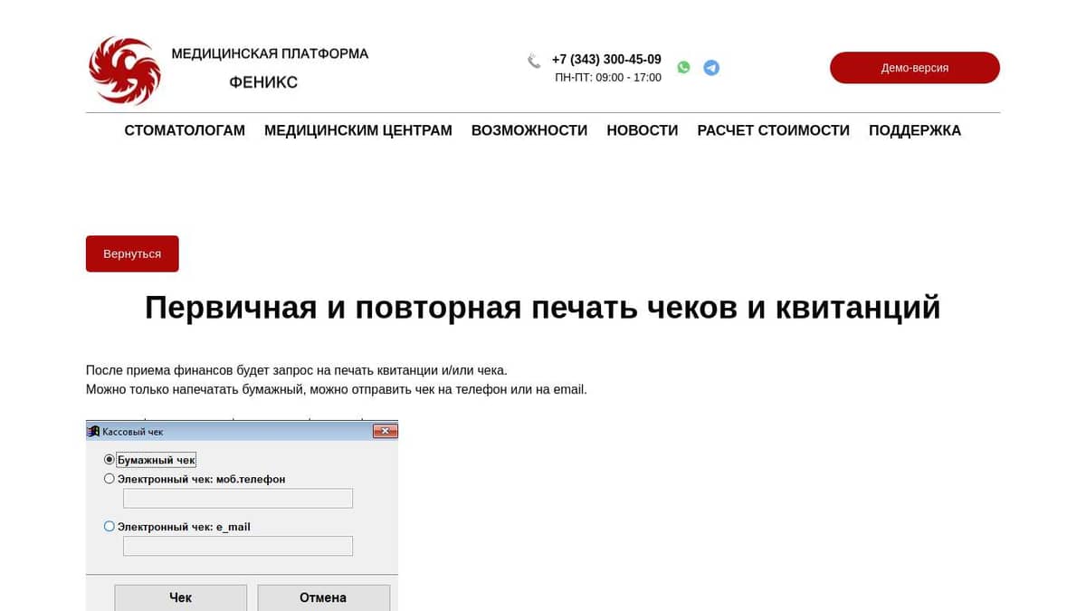Image resolution: width=1086 pixels, height=611 pixels.
Task: Confirm printing with the Чек button
Action: [x=180, y=597]
